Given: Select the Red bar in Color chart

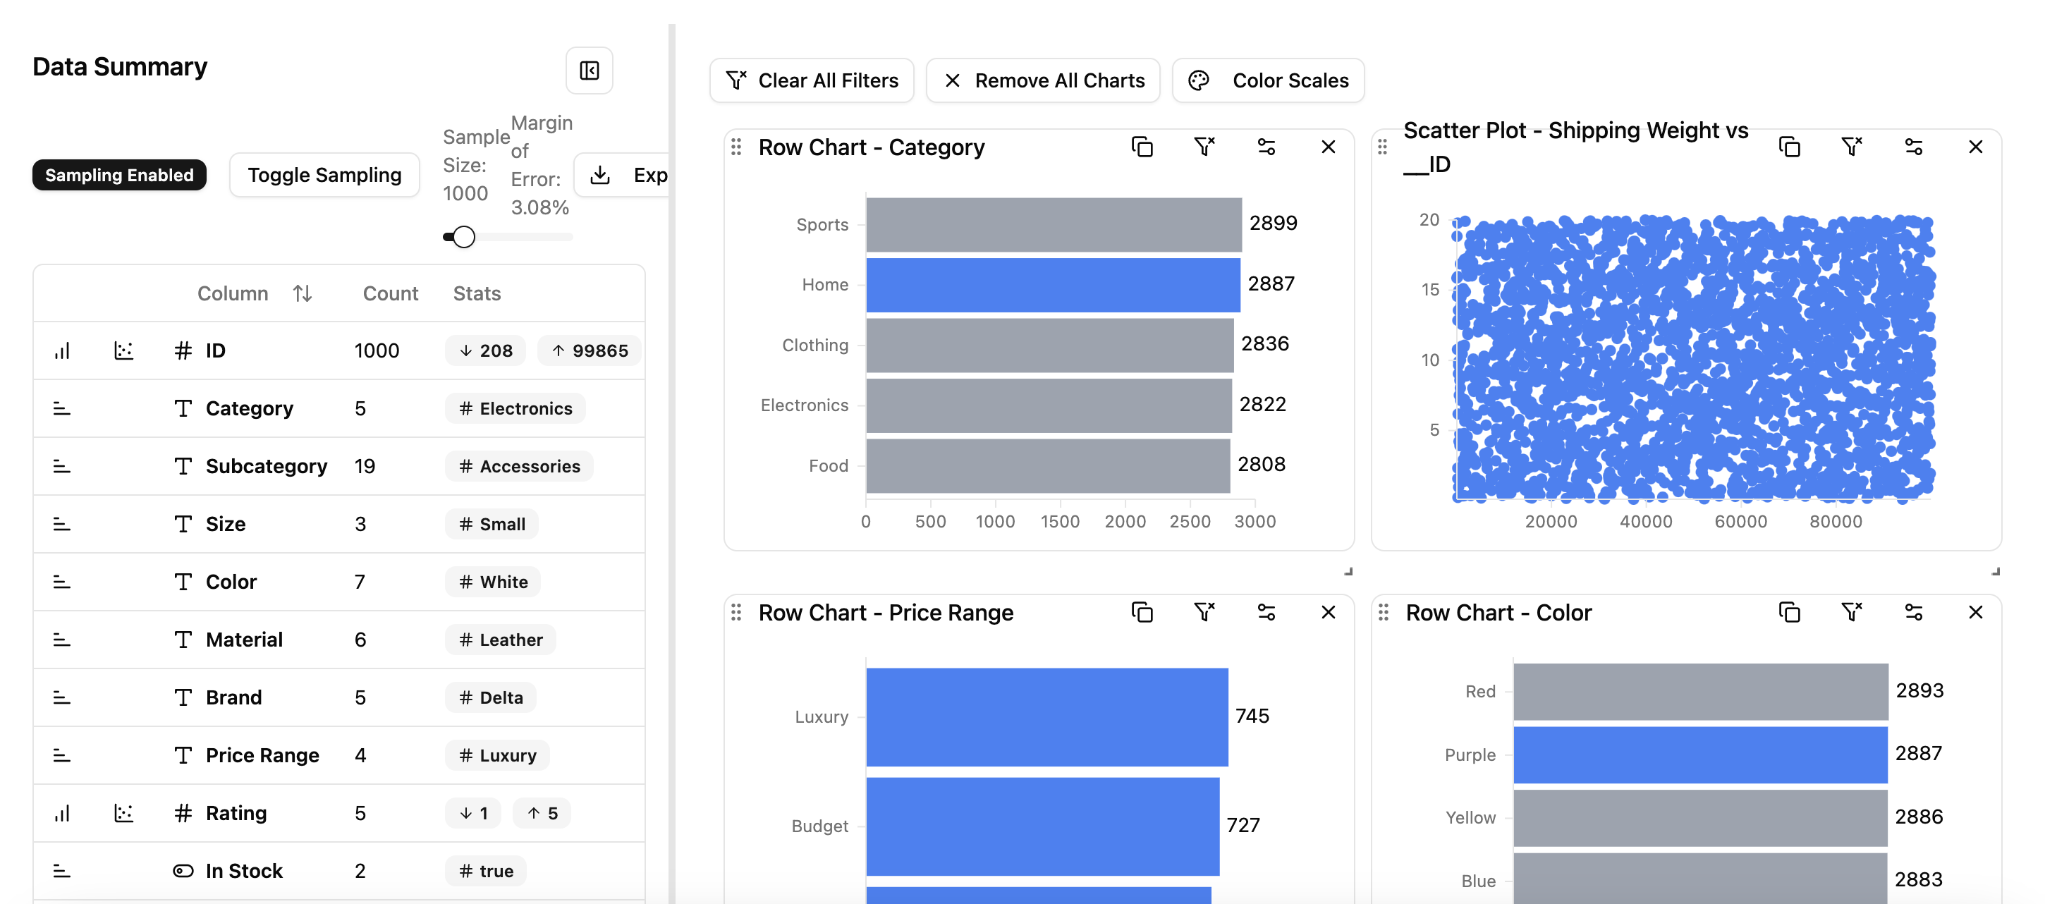Looking at the screenshot, I should 1700,691.
